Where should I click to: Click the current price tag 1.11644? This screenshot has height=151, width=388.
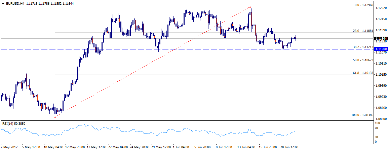pos(381,39)
